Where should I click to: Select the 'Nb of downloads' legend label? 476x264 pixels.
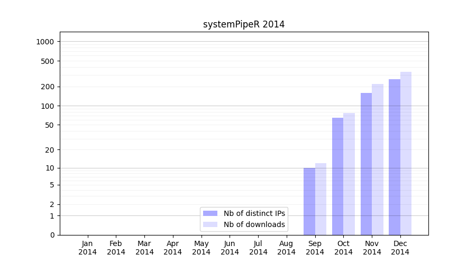click(x=254, y=224)
